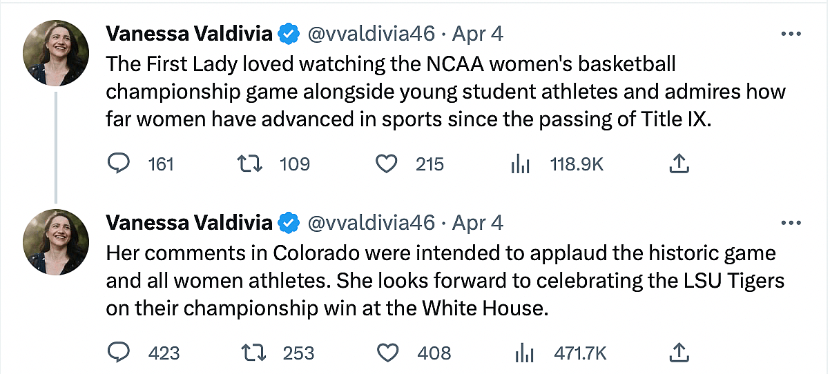This screenshot has height=374, width=830.
Task: Click the verified badge on first tweet
Action: pos(289,33)
